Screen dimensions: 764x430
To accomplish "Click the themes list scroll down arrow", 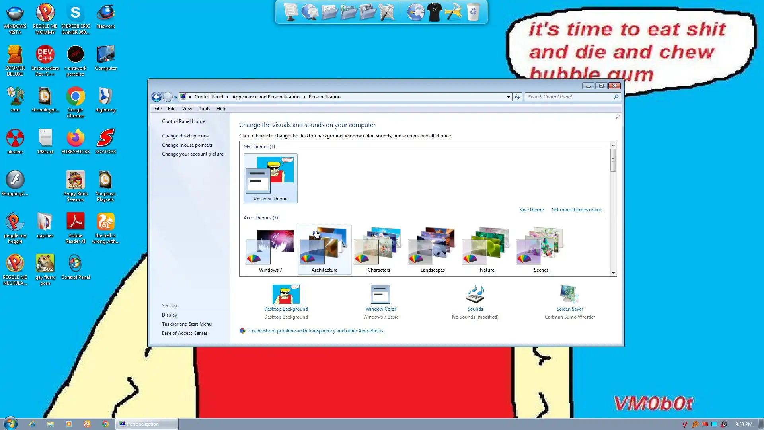I will [x=613, y=273].
